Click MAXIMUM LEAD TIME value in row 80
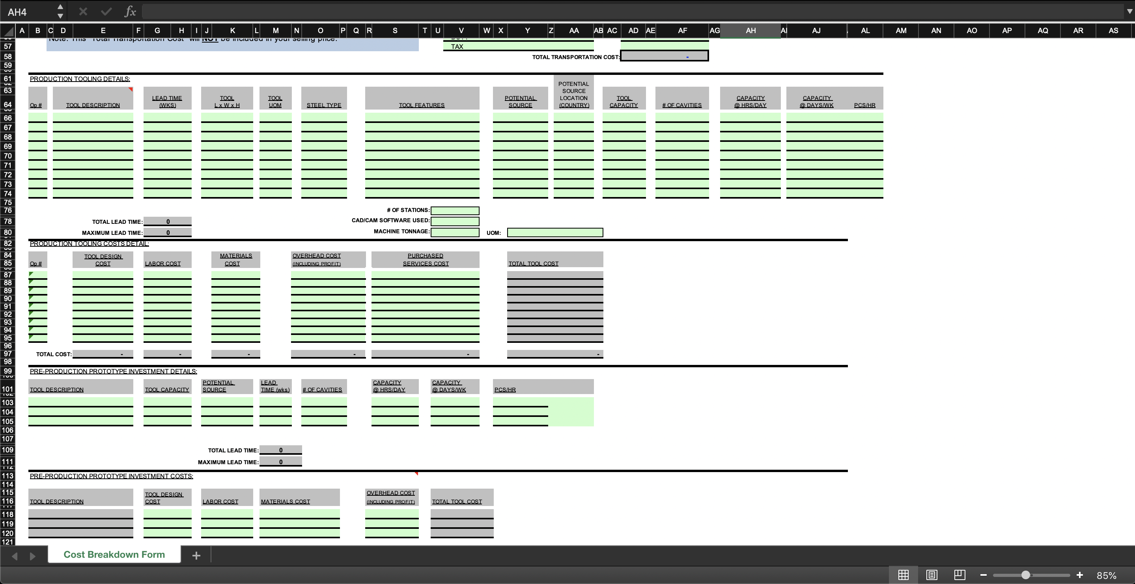This screenshot has height=584, width=1135. coord(168,232)
